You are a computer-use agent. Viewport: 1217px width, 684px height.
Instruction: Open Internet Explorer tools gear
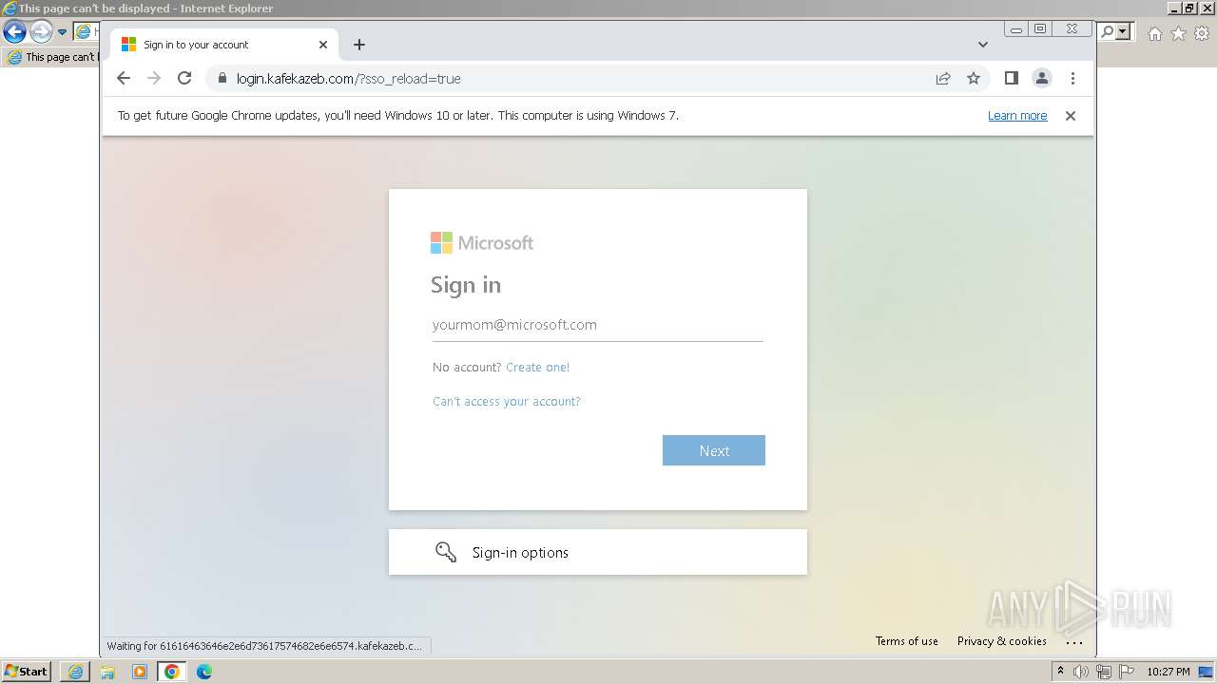coord(1202,33)
